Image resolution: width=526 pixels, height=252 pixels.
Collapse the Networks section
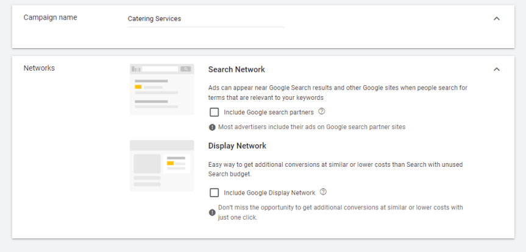tap(497, 69)
